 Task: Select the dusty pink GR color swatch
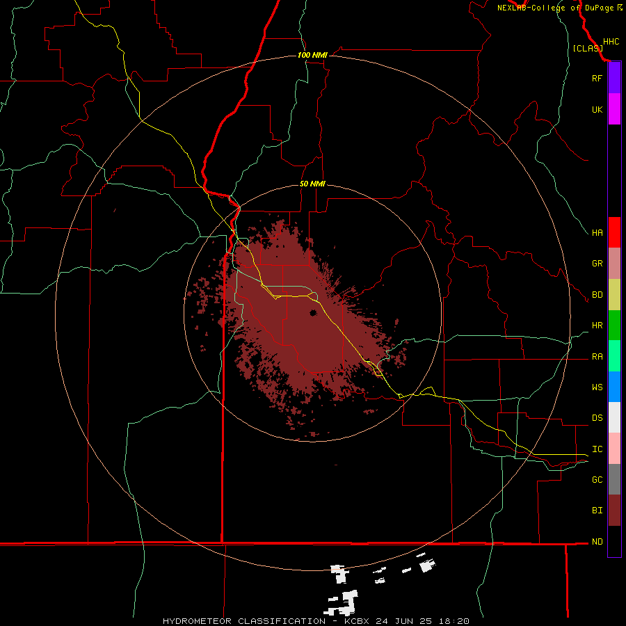tap(614, 264)
